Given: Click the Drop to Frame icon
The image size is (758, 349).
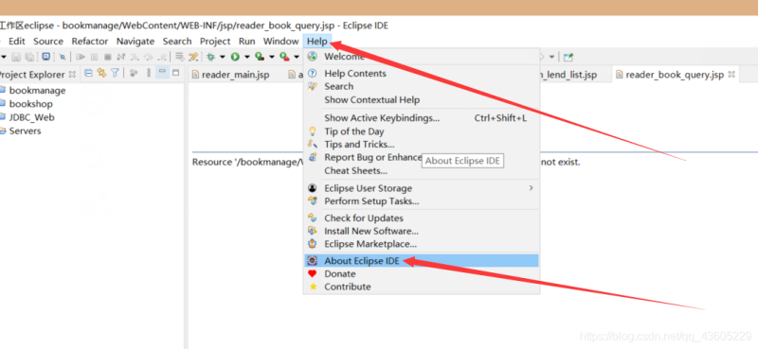Looking at the screenshot, I should [179, 57].
